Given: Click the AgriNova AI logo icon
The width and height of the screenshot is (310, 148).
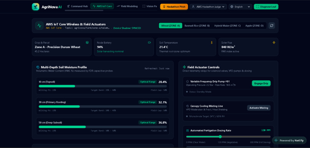Looking at the screenshot, I should click(x=36, y=7).
